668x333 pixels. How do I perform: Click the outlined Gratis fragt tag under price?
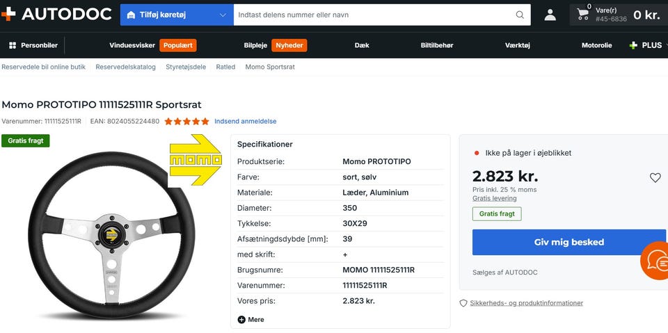click(x=497, y=213)
